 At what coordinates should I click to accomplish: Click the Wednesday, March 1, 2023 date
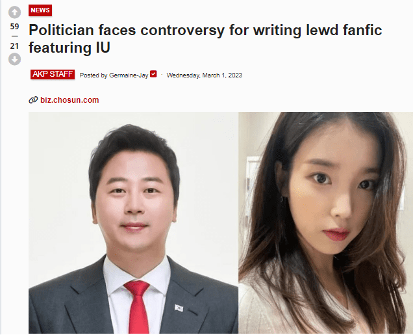tap(205, 75)
